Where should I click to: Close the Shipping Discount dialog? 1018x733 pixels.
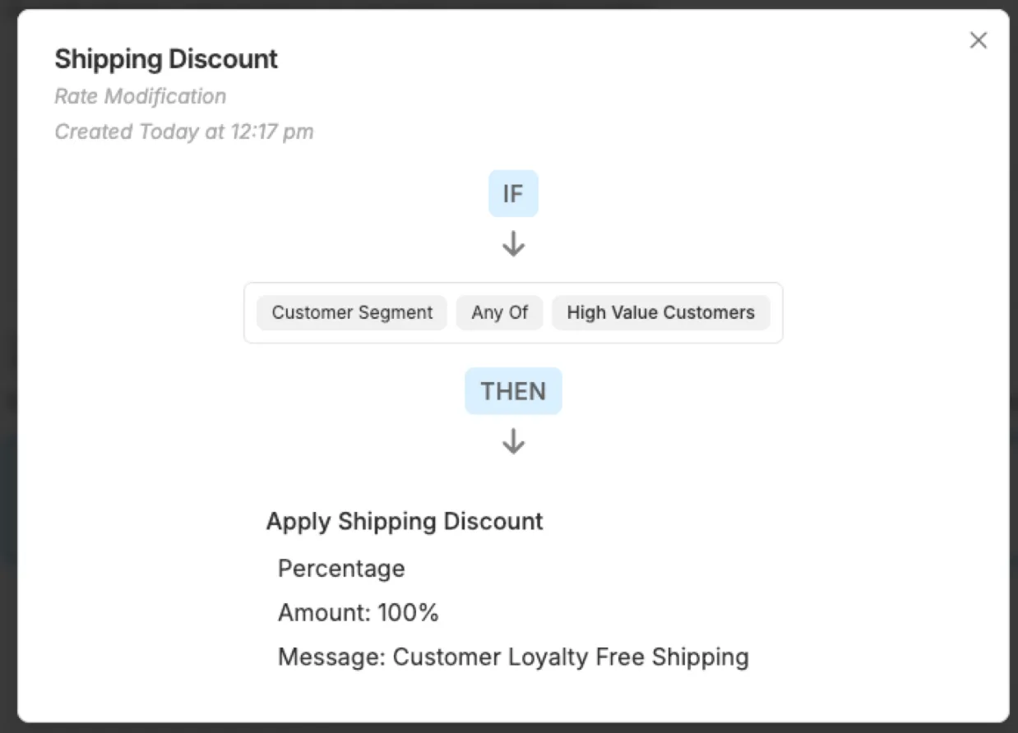coord(978,40)
